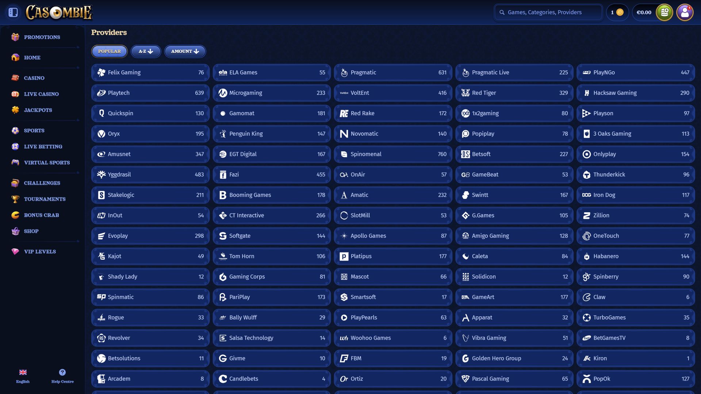Select the Pascal Gaming provider
701x394 pixels.
[514, 379]
